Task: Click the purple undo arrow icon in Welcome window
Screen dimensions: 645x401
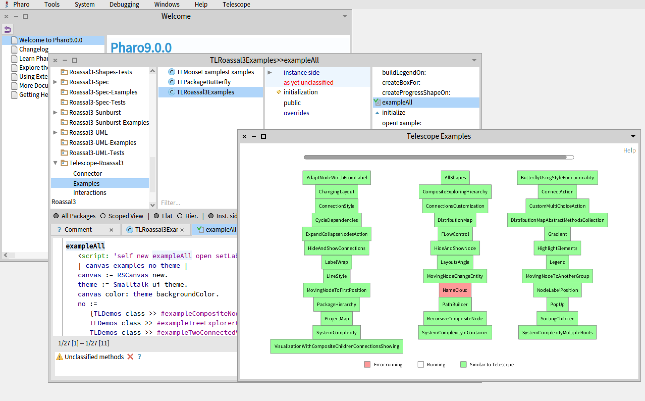Action: coord(8,29)
